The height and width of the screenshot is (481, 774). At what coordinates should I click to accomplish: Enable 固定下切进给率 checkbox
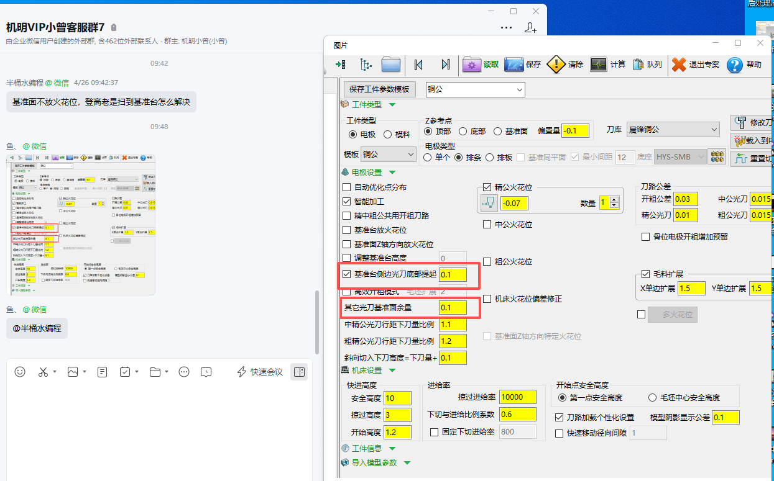435,432
